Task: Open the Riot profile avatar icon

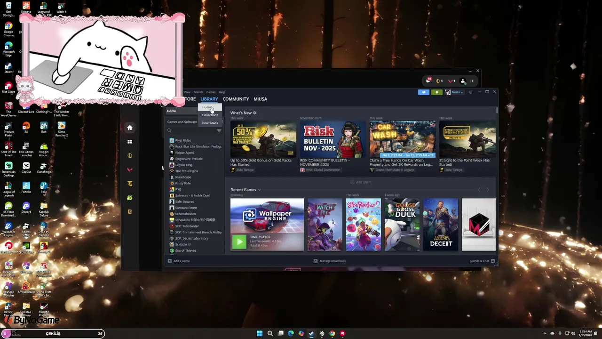Action: pos(463,81)
